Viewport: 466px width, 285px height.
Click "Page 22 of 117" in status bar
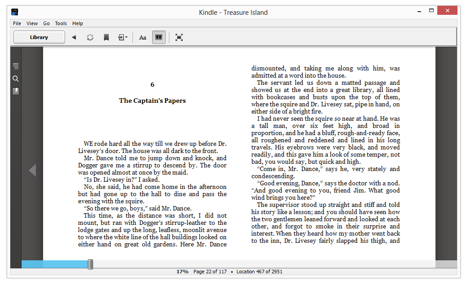click(210, 272)
